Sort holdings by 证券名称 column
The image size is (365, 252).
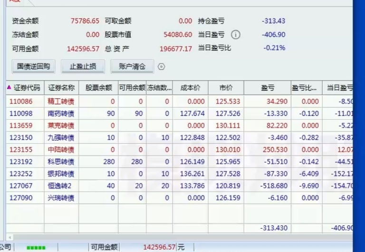click(61, 88)
